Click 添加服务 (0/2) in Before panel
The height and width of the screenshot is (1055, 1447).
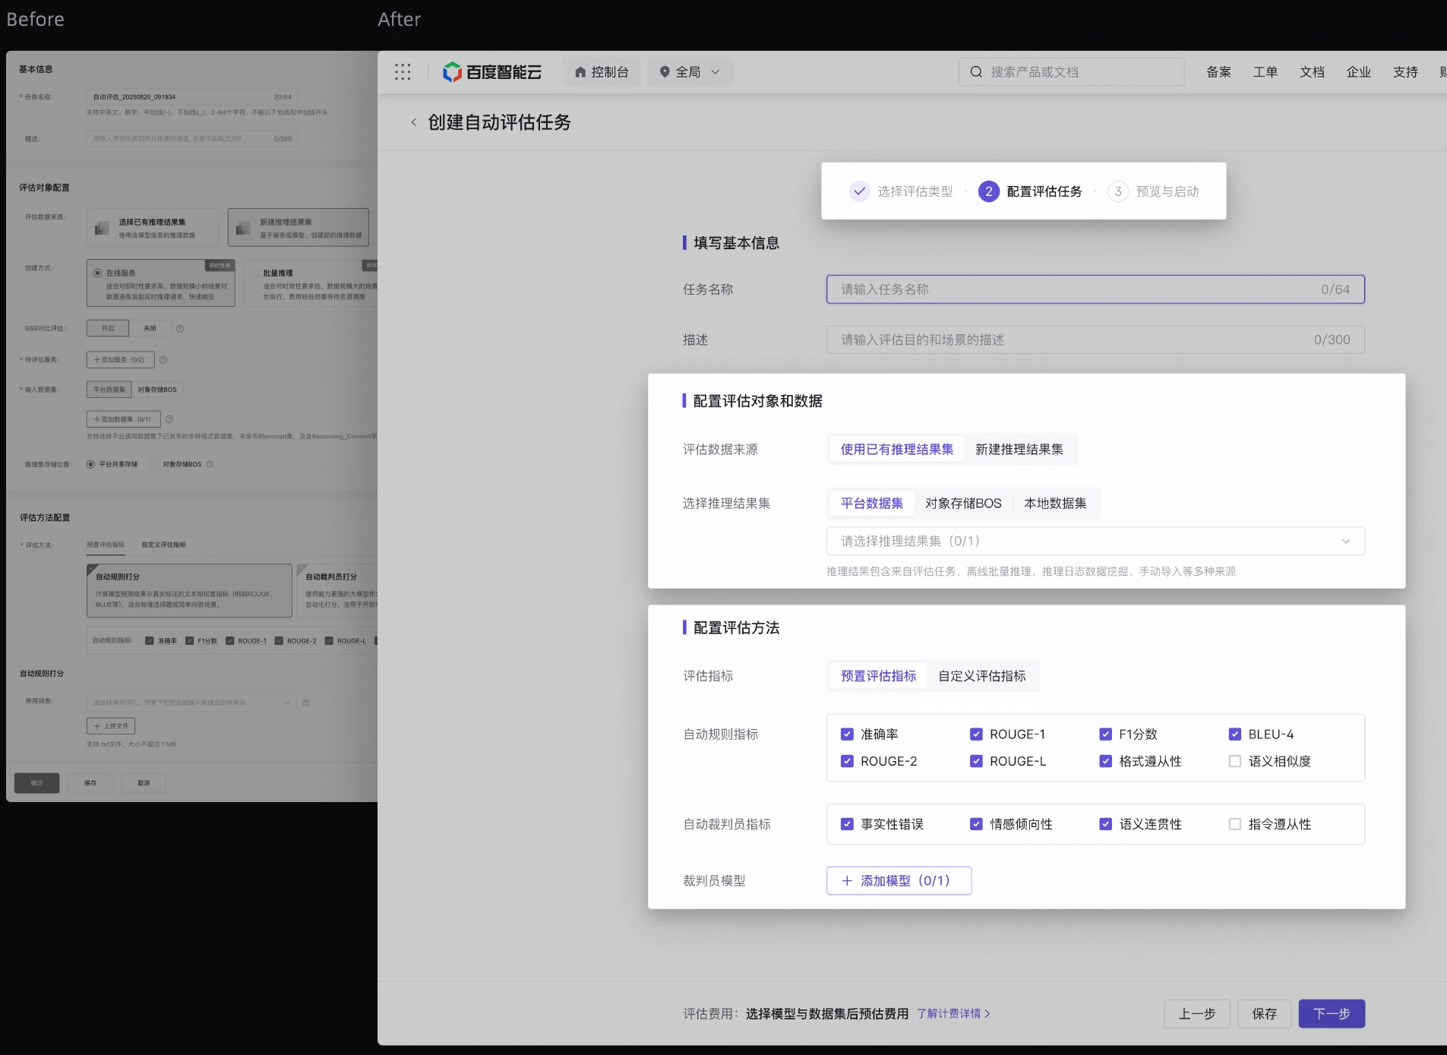[121, 360]
